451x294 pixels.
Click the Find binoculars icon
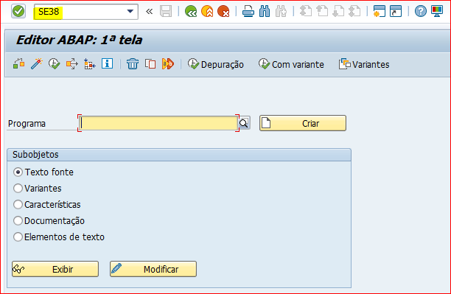(x=265, y=12)
